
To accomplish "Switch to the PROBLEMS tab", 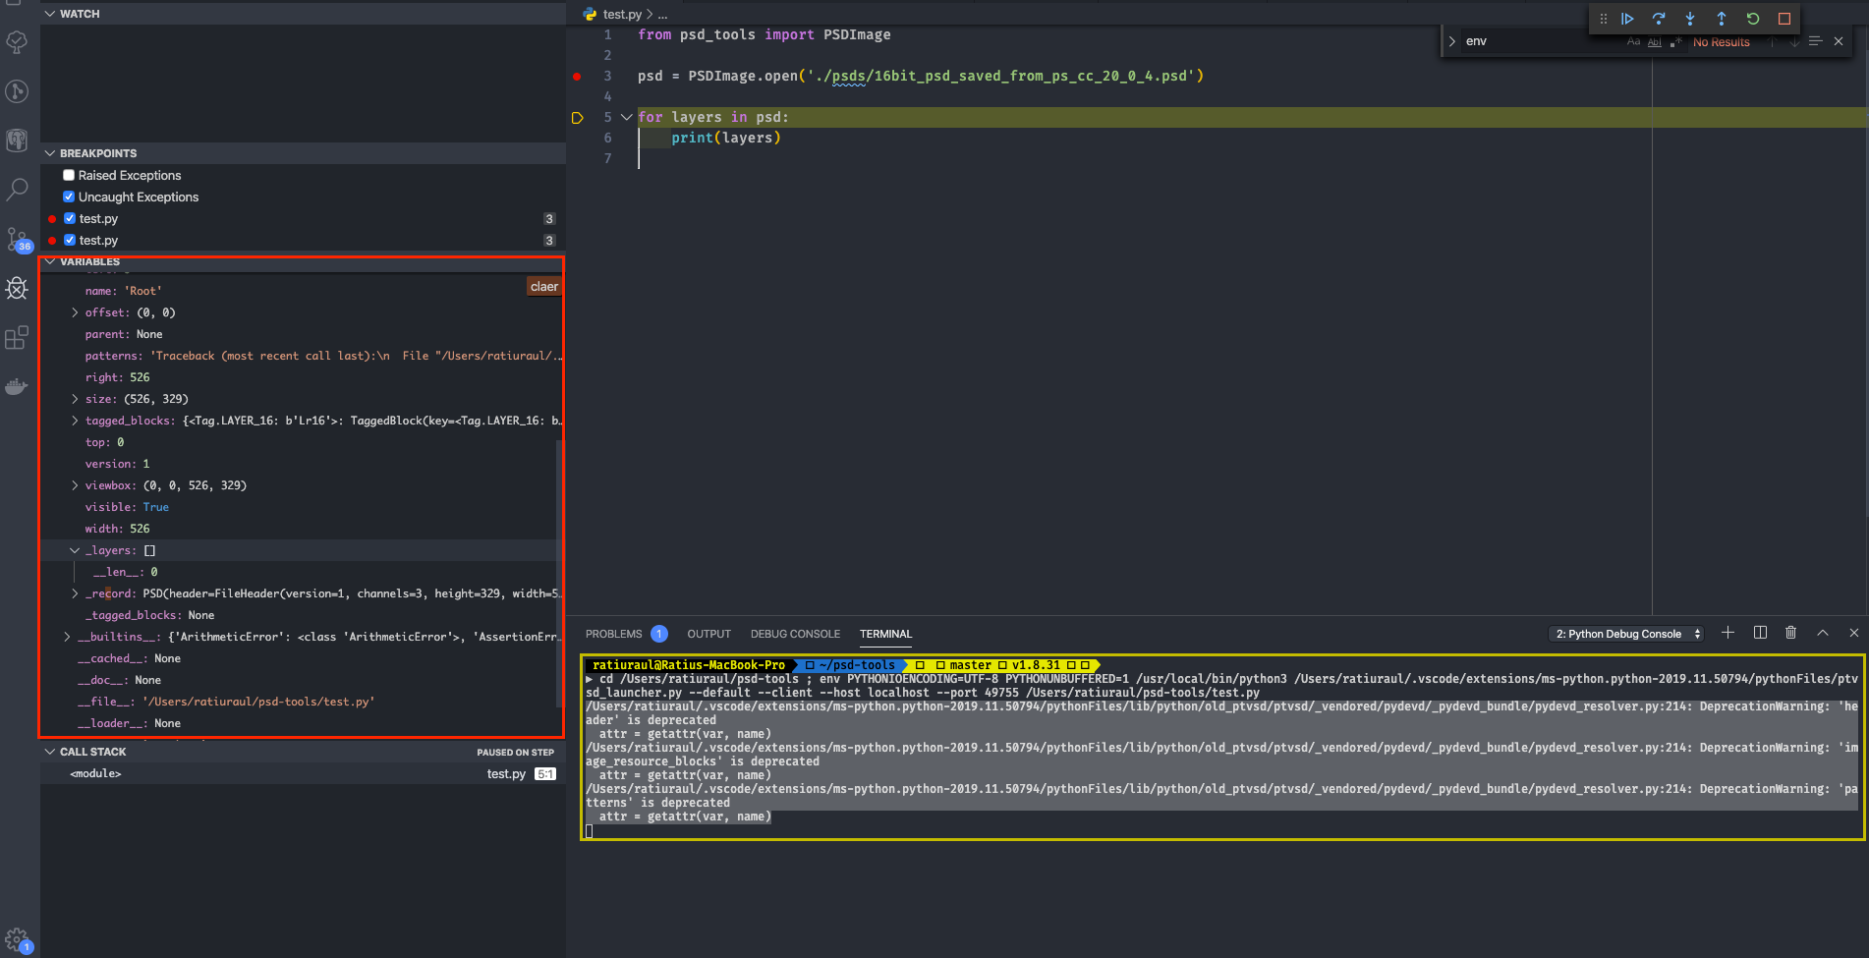I will pyautogui.click(x=614, y=634).
